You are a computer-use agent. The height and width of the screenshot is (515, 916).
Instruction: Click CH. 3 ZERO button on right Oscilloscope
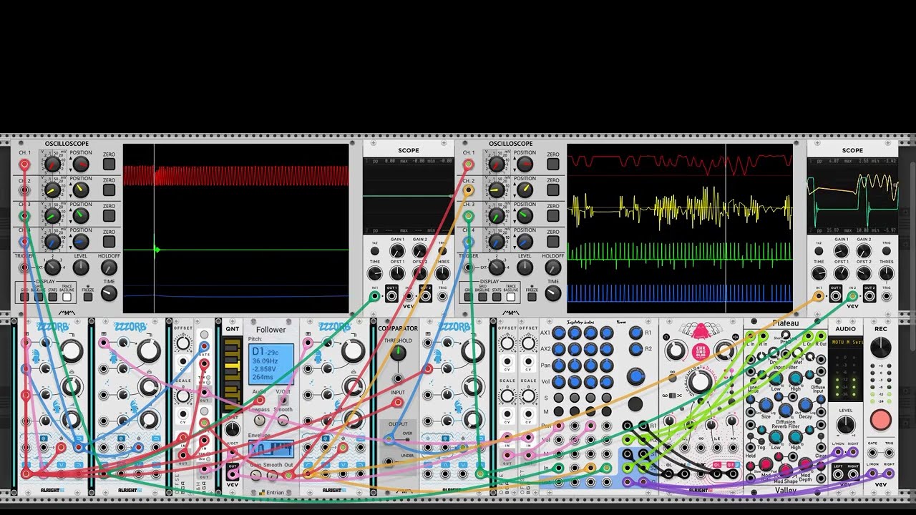tap(553, 216)
